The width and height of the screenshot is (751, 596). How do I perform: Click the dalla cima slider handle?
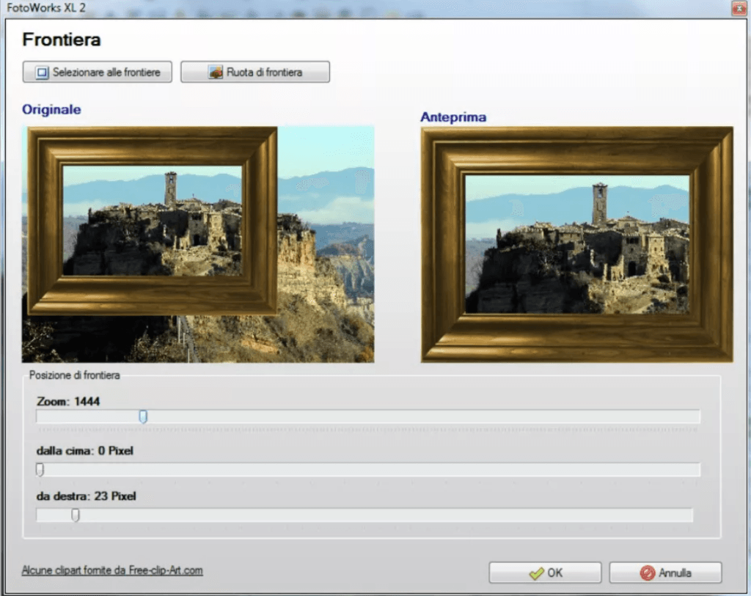(x=40, y=469)
